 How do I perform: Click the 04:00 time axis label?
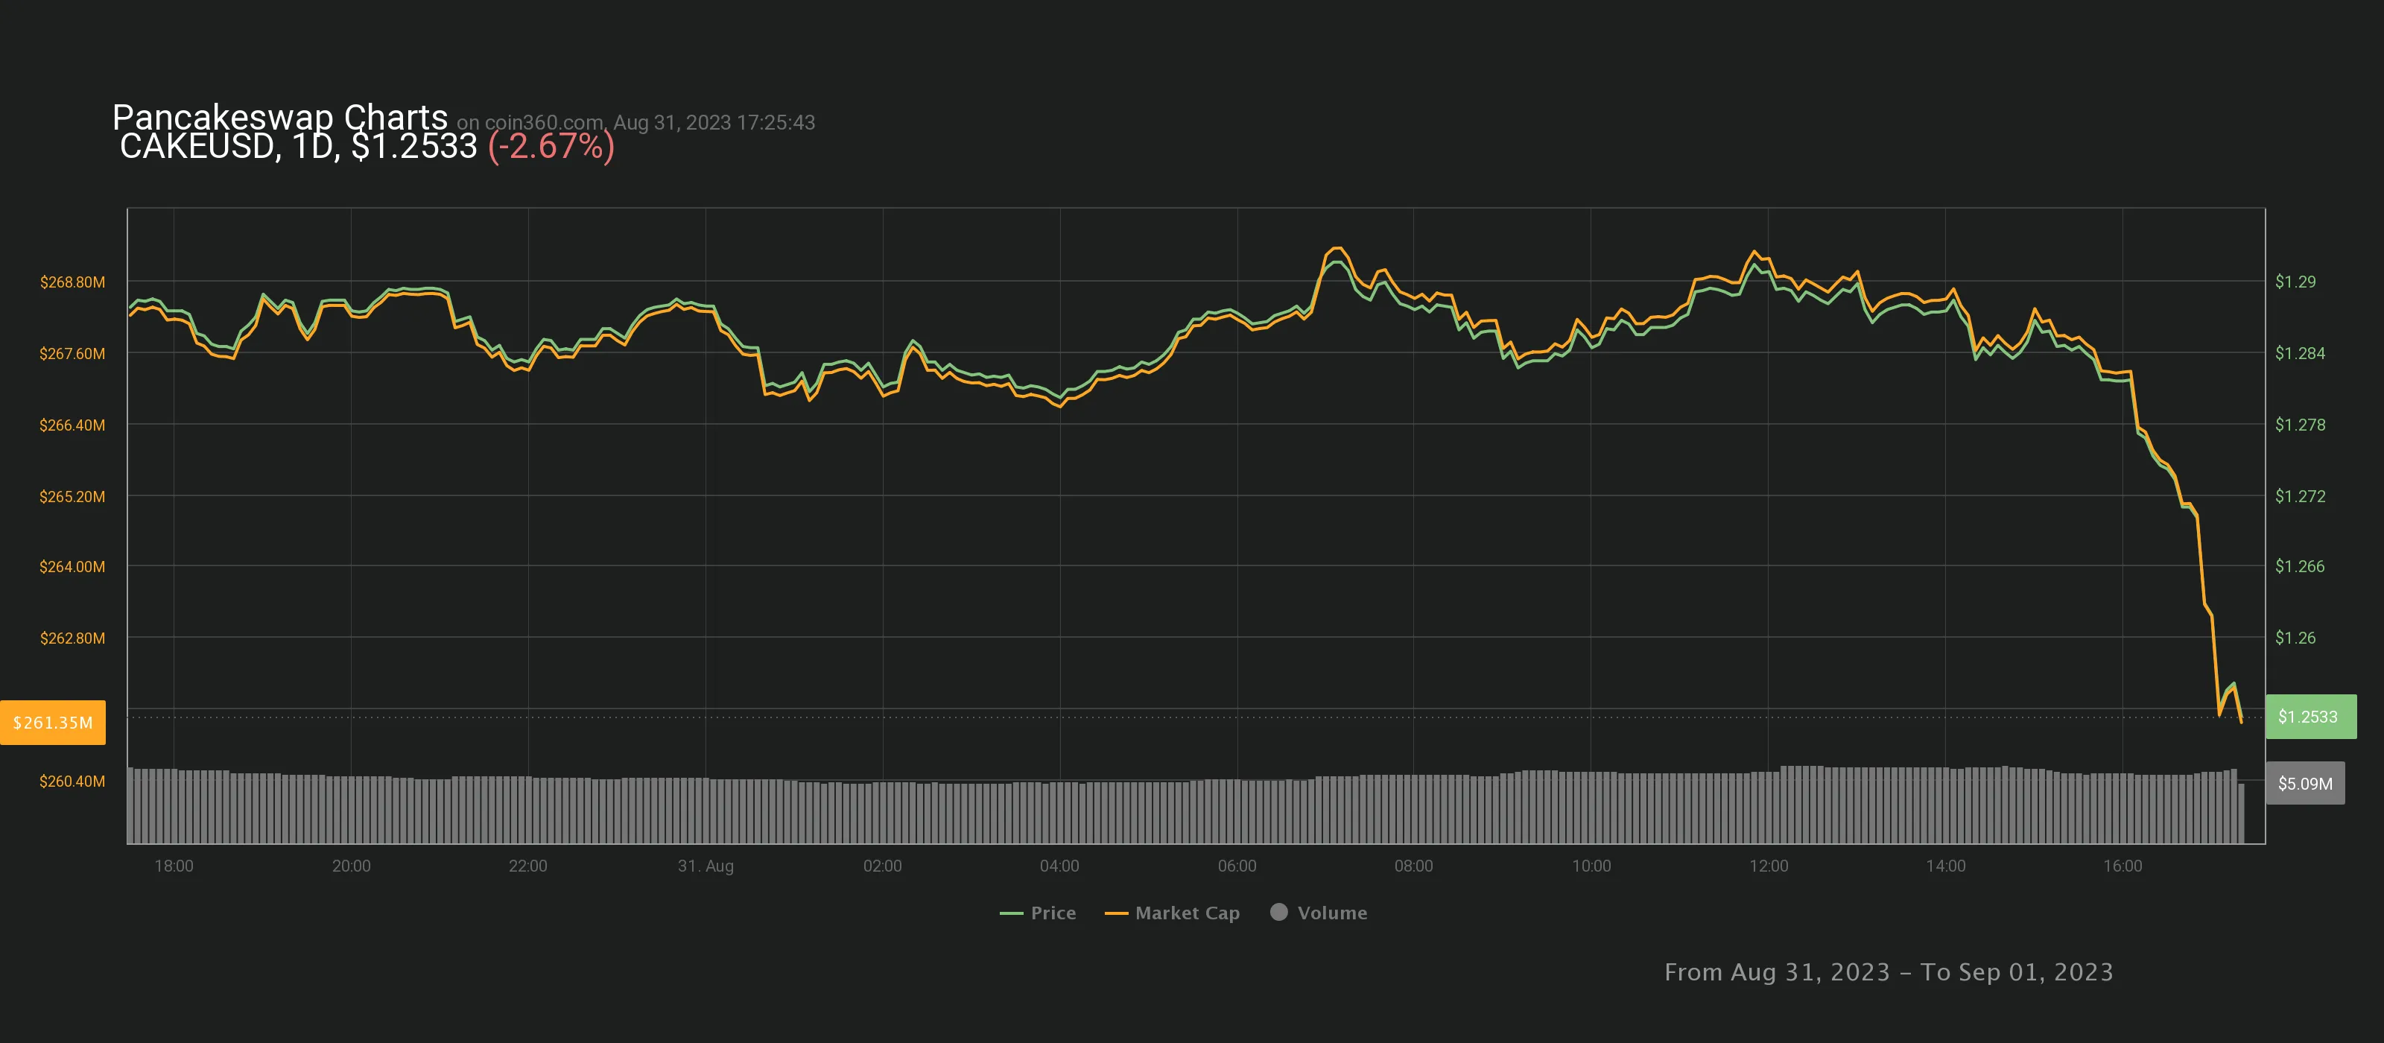click(1059, 865)
